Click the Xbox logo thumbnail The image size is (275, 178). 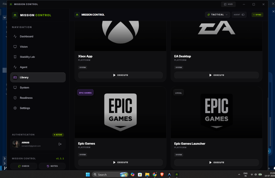121,32
